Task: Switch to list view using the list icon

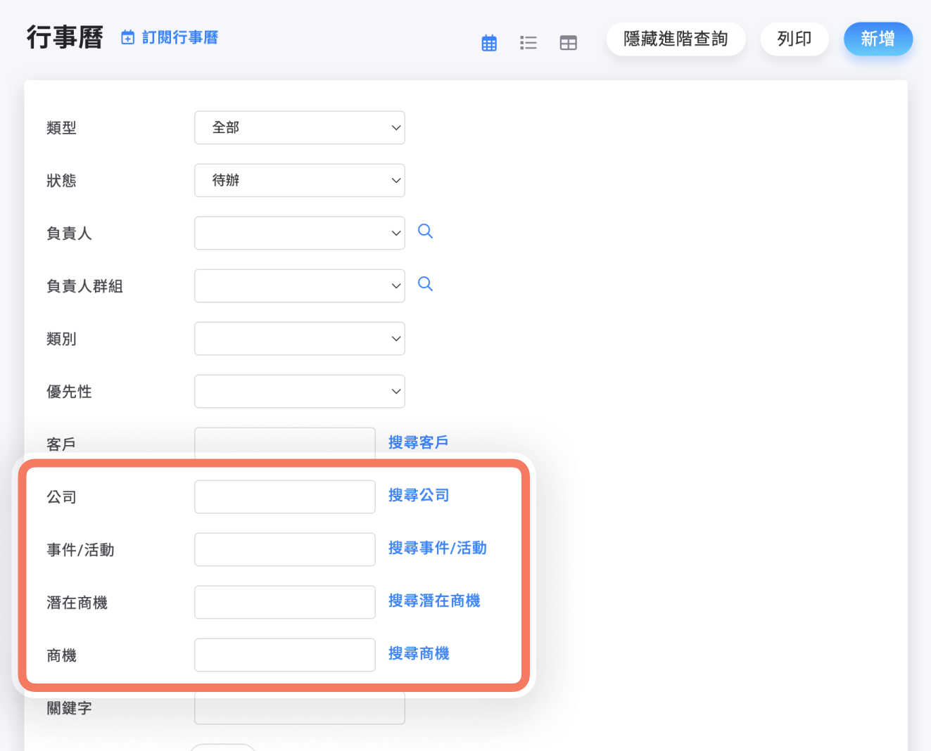Action: point(528,42)
